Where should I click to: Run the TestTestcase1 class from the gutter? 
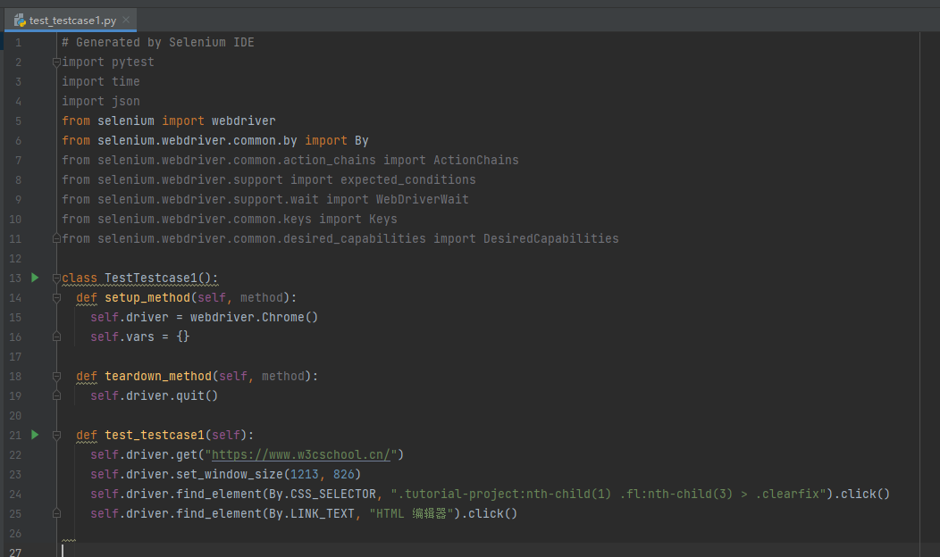click(35, 278)
